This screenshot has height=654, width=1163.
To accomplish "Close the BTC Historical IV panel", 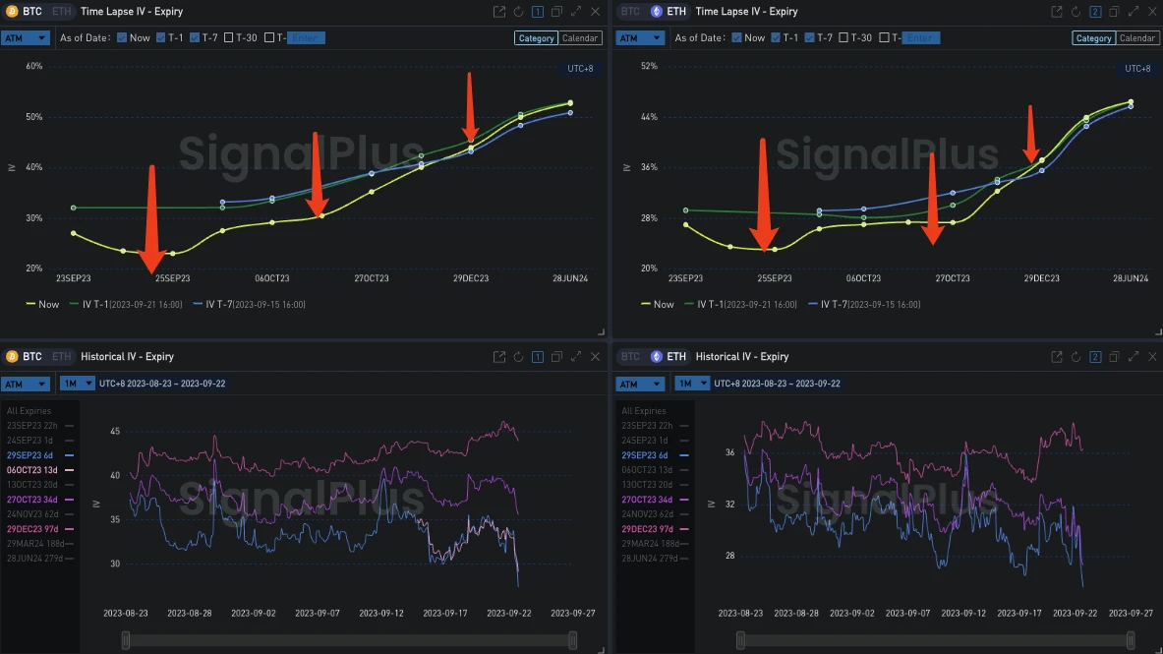I will click(596, 357).
